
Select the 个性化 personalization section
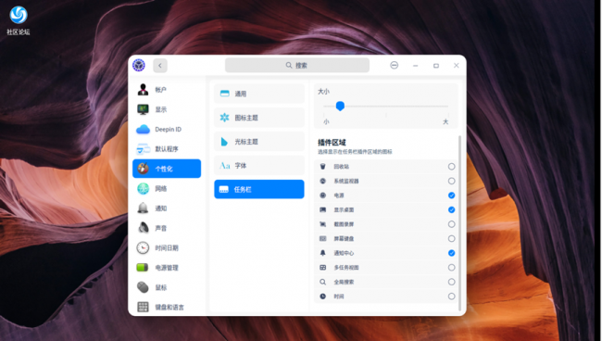167,169
